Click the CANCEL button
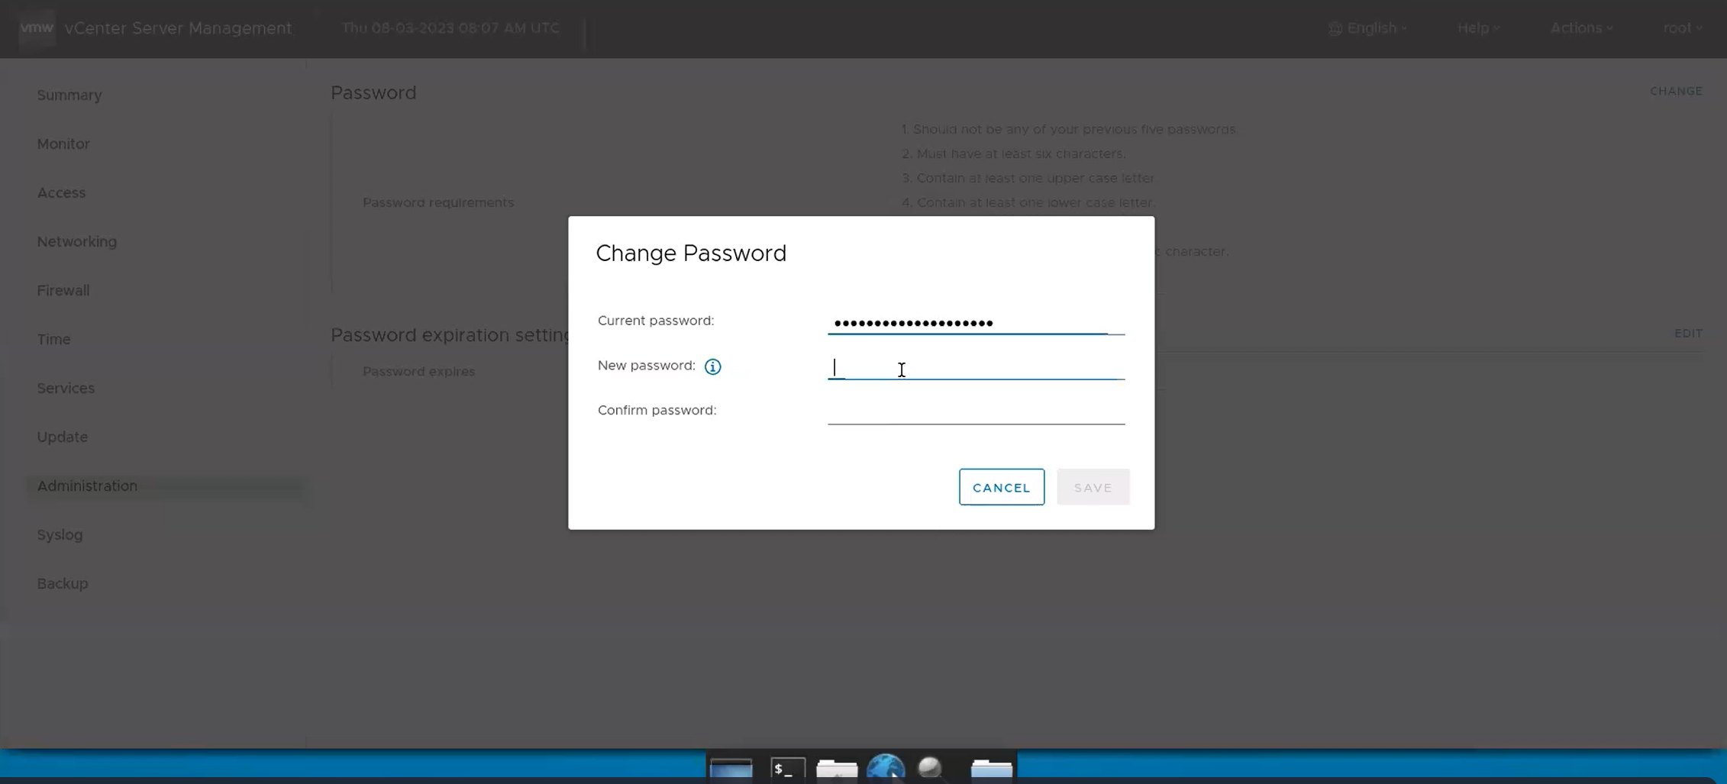 coord(1001,486)
